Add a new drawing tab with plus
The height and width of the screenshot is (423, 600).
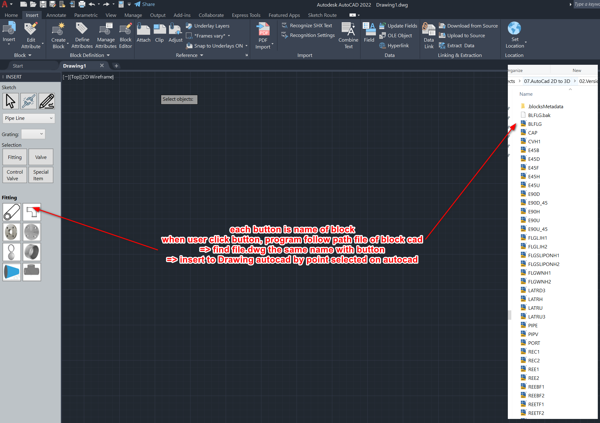(116, 66)
